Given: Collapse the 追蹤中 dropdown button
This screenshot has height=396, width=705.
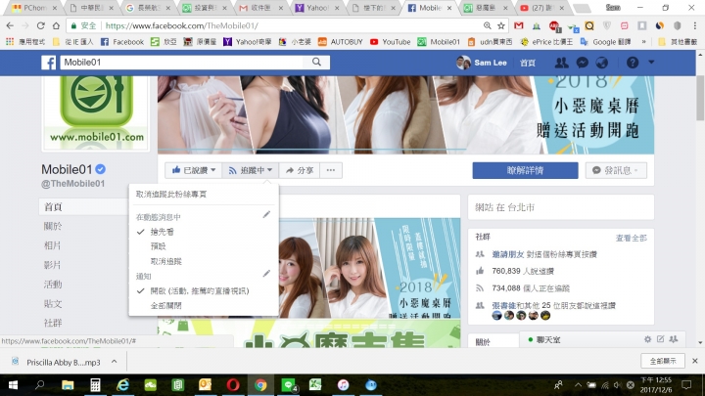Looking at the screenshot, I should (x=251, y=170).
